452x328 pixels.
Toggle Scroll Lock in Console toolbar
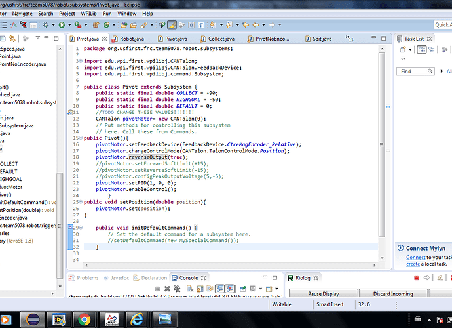200,289
